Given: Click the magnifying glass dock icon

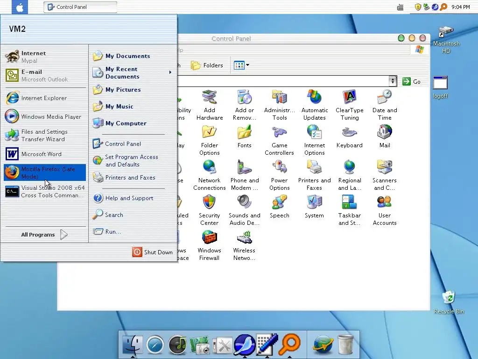Looking at the screenshot, I should 290,345.
